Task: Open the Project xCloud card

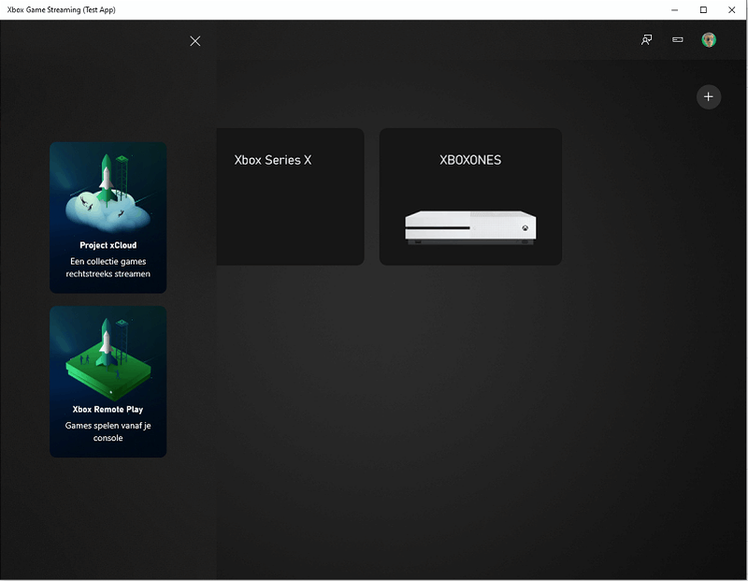Action: tap(108, 217)
